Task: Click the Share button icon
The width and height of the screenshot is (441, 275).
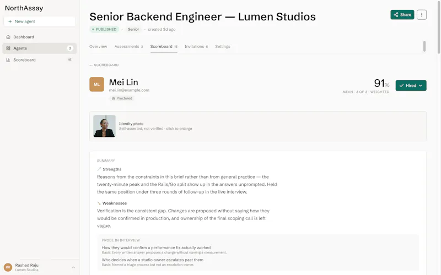Action: coord(396,15)
